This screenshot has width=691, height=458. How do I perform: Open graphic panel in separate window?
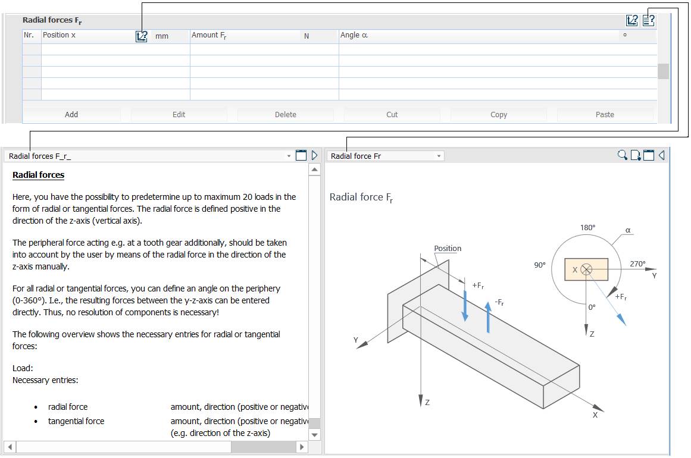(x=649, y=155)
